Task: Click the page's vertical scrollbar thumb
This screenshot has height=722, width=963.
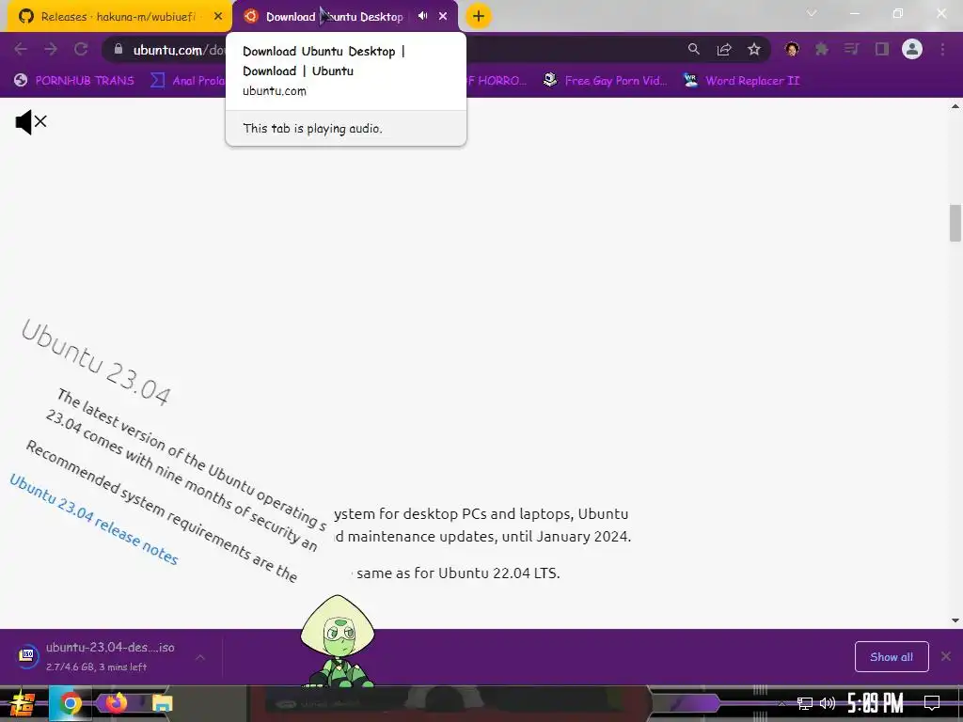Action: (x=955, y=224)
